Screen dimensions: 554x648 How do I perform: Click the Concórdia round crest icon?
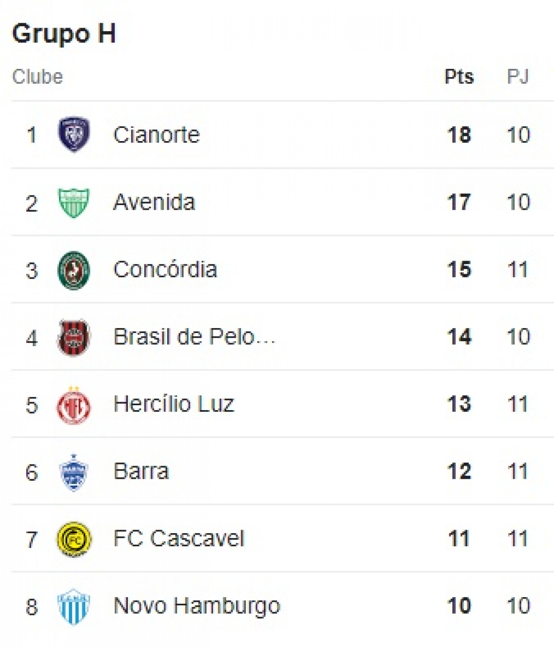[x=74, y=270]
